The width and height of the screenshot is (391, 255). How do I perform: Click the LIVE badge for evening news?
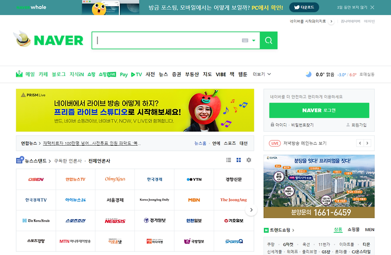pos(275,143)
